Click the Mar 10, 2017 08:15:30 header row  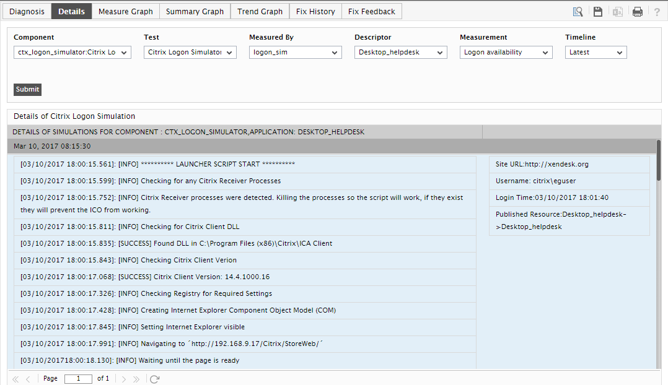click(x=332, y=146)
